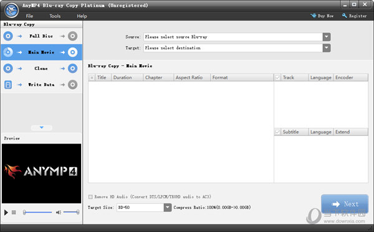Click the Write Data target disc icon
The height and width of the screenshot is (232, 374).
[x=72, y=85]
